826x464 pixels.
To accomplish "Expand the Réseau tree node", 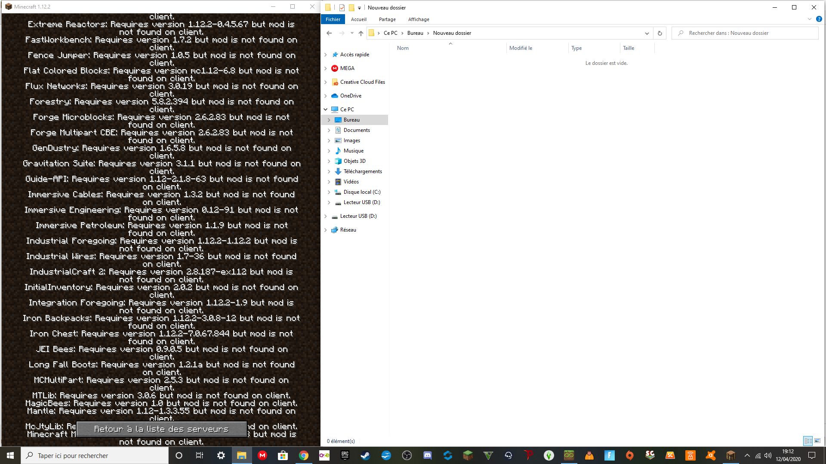I will click(x=326, y=230).
